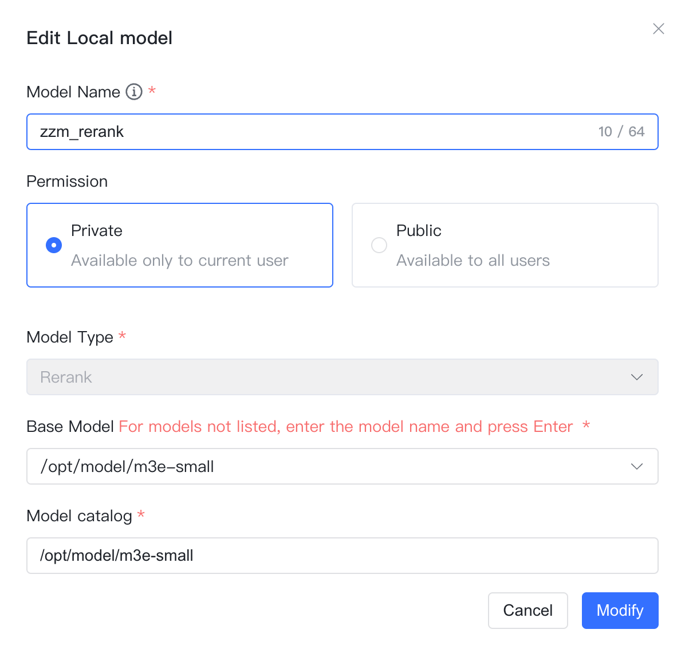685x653 pixels.
Task: Click the Model catalog path input
Action: pyautogui.click(x=342, y=556)
